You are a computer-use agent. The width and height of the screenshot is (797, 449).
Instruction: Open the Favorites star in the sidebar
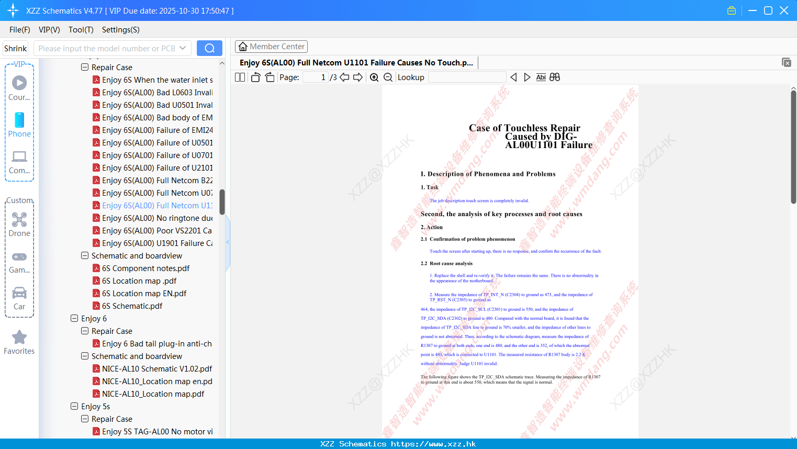[x=19, y=342]
